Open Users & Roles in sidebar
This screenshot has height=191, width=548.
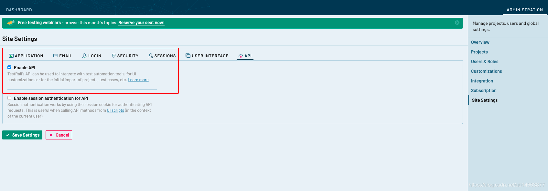(x=485, y=62)
